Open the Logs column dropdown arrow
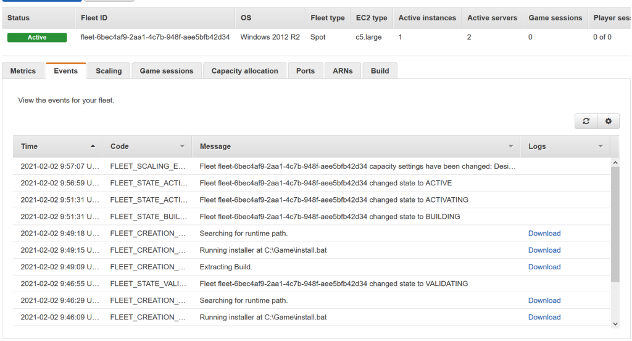This screenshot has height=341, width=632. pyautogui.click(x=601, y=146)
